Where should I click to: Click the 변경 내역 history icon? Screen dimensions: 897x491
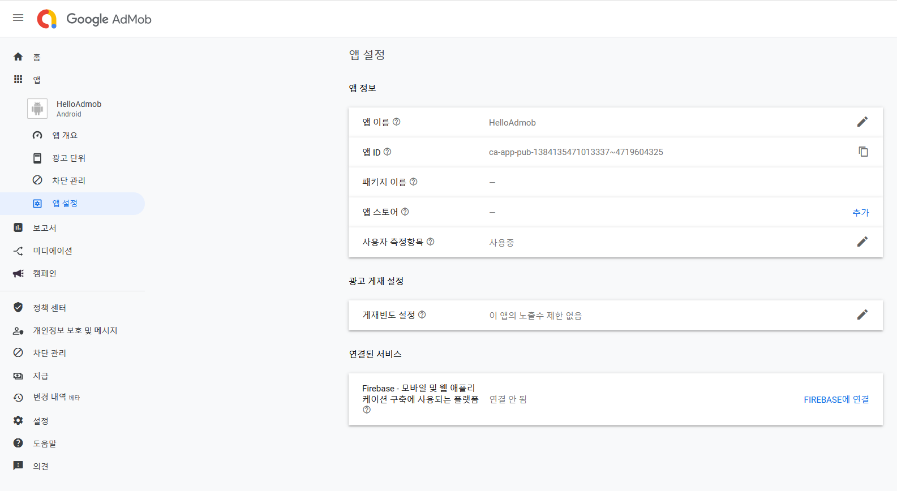tap(18, 398)
